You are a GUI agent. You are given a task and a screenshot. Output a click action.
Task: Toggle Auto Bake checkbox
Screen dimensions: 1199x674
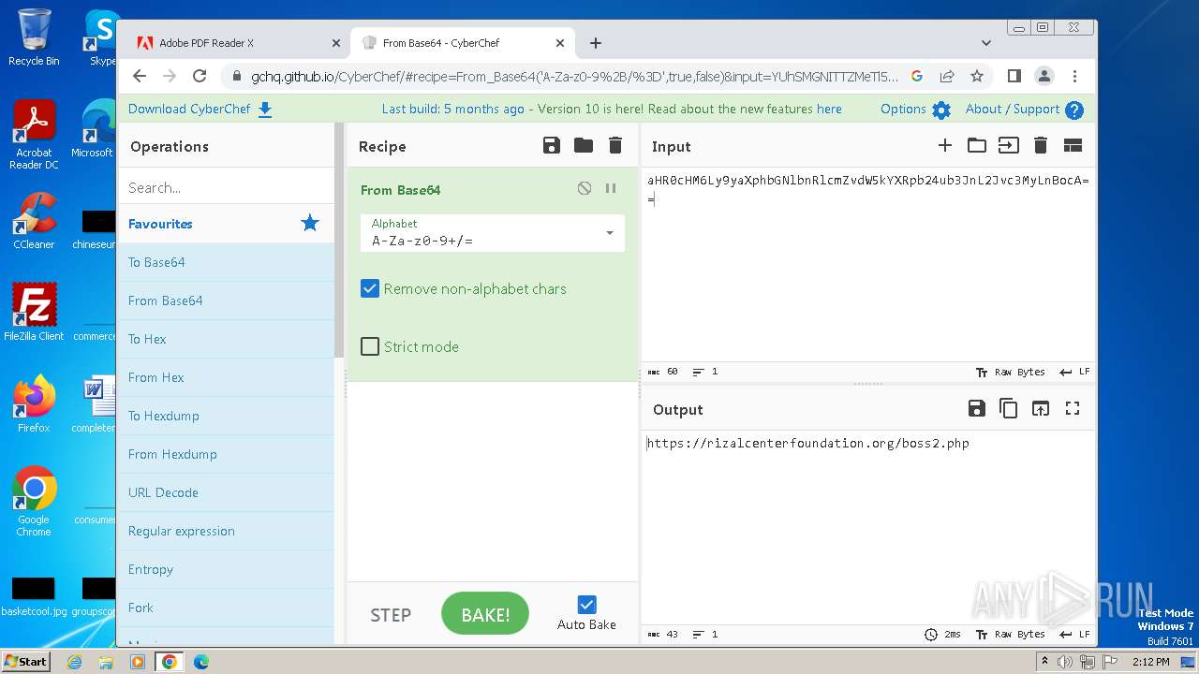(586, 605)
